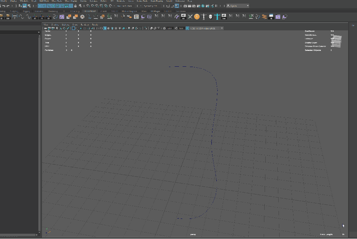Toggle the lock selection padlock icon

[x=75, y=6]
